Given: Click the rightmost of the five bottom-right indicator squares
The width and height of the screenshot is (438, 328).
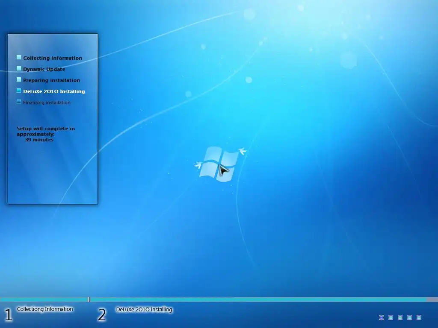Looking at the screenshot, I should click(x=419, y=317).
